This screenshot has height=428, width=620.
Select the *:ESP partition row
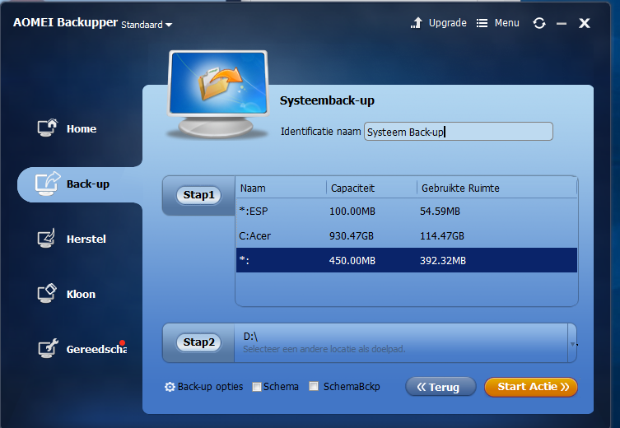coord(407,212)
